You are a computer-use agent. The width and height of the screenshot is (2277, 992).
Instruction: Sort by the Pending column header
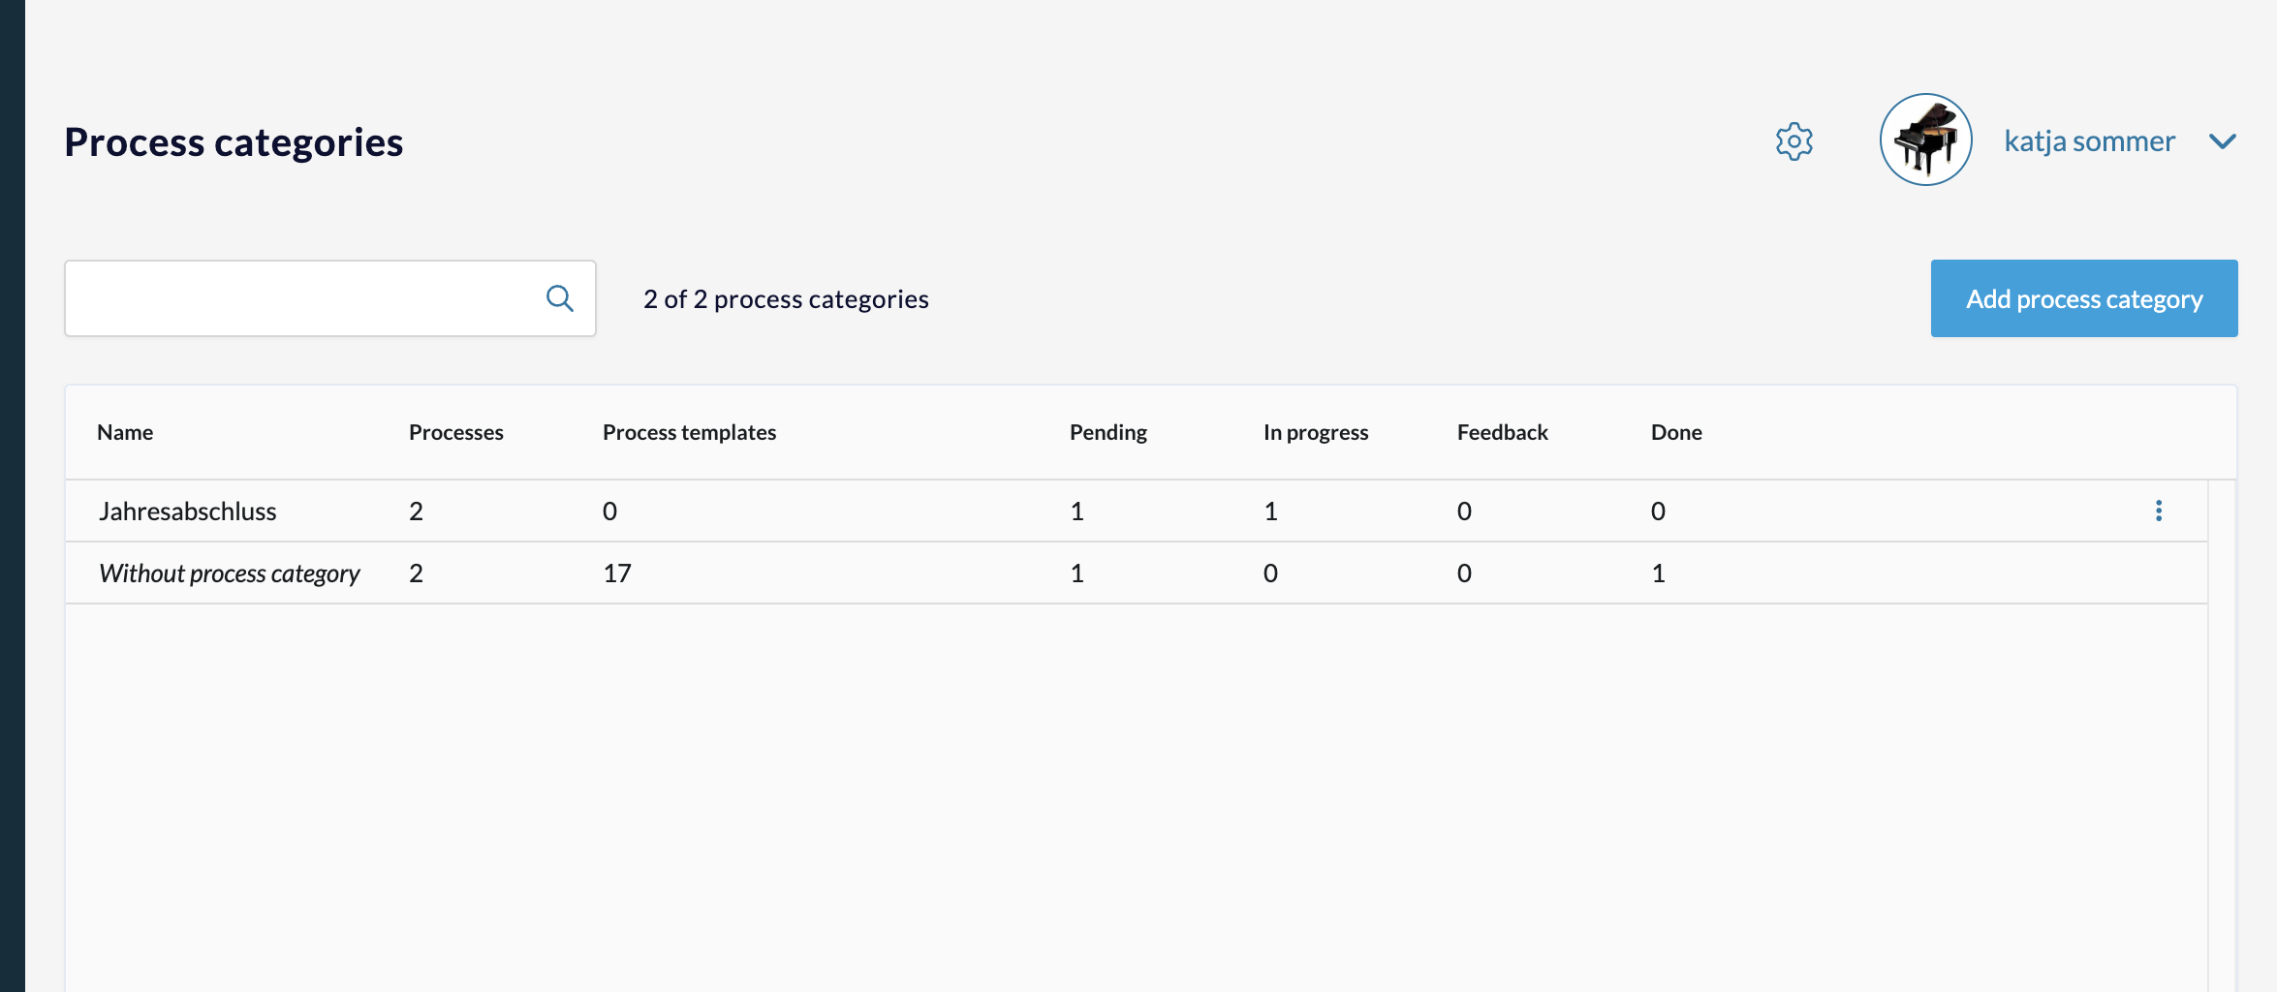pyautogui.click(x=1107, y=432)
